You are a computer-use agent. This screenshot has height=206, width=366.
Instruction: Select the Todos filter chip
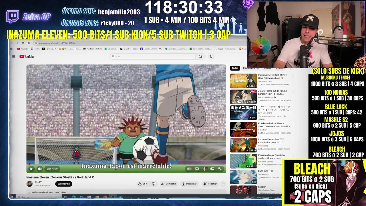tap(235, 68)
